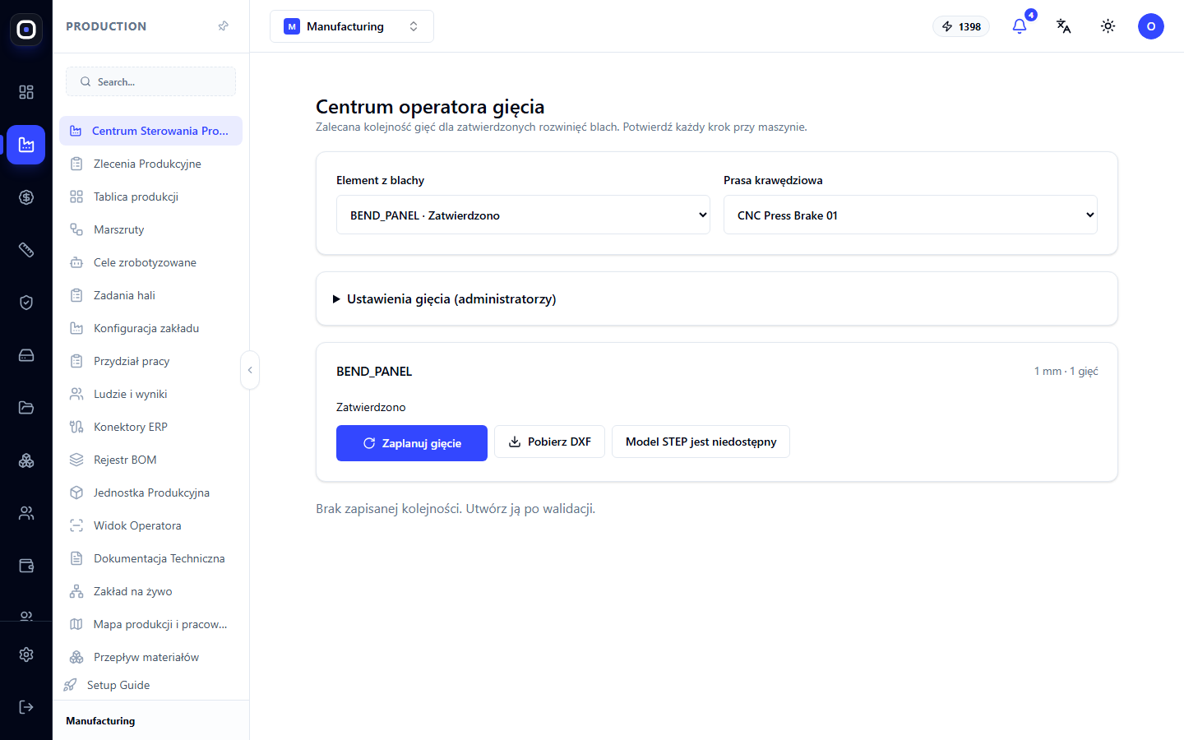The width and height of the screenshot is (1184, 740).
Task: Open the production factory icon in the rail
Action: (x=26, y=145)
